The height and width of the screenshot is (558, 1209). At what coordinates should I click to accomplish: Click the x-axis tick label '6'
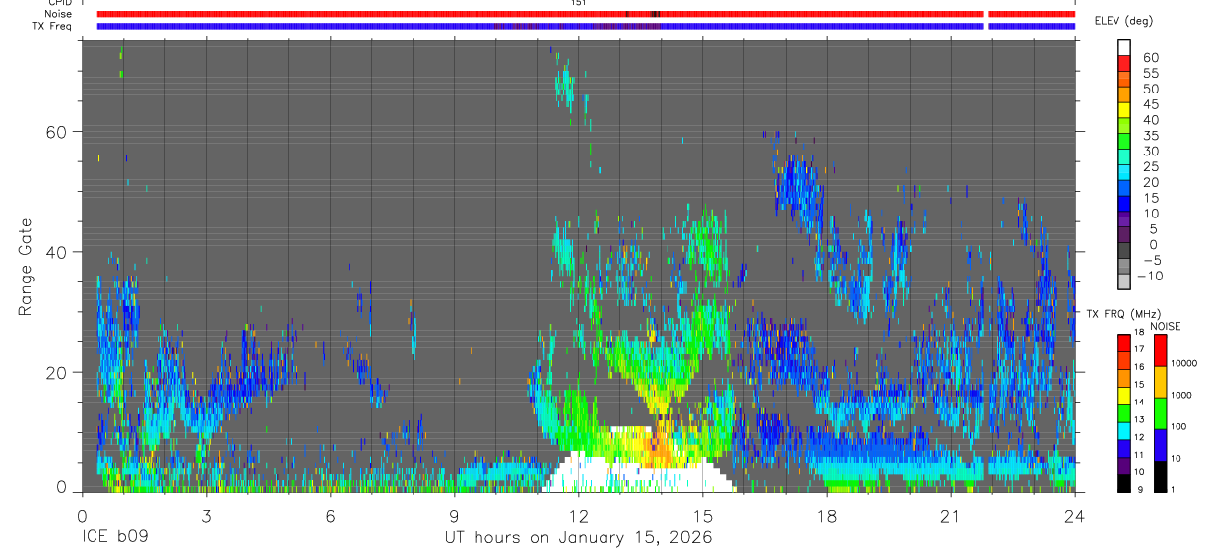(330, 516)
